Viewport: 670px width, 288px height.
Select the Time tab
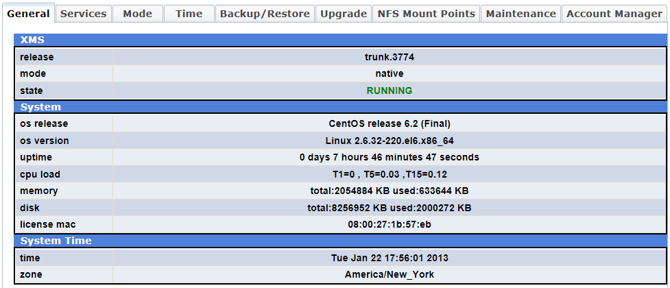[189, 14]
